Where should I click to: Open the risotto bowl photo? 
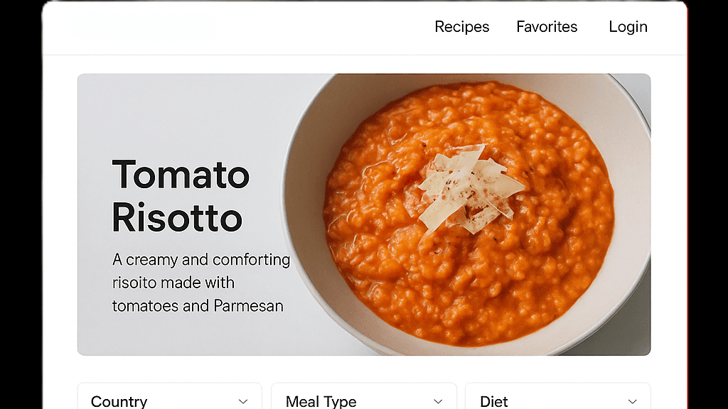(x=466, y=214)
